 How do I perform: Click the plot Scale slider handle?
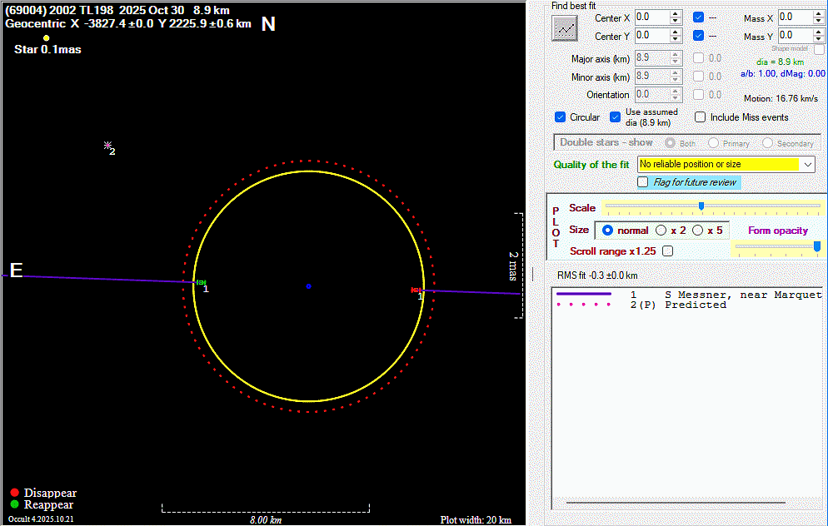coord(701,206)
